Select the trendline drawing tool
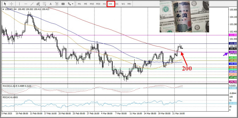 pyautogui.click(x=32, y=4)
